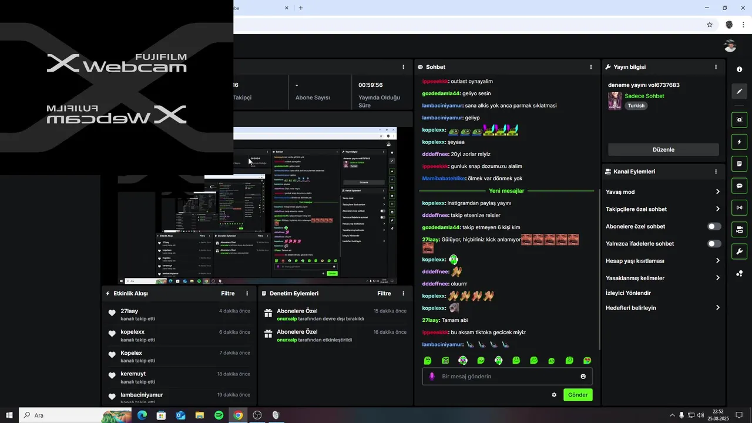The height and width of the screenshot is (423, 752).
Task: Open notification center in taskbar
Action: point(739,415)
